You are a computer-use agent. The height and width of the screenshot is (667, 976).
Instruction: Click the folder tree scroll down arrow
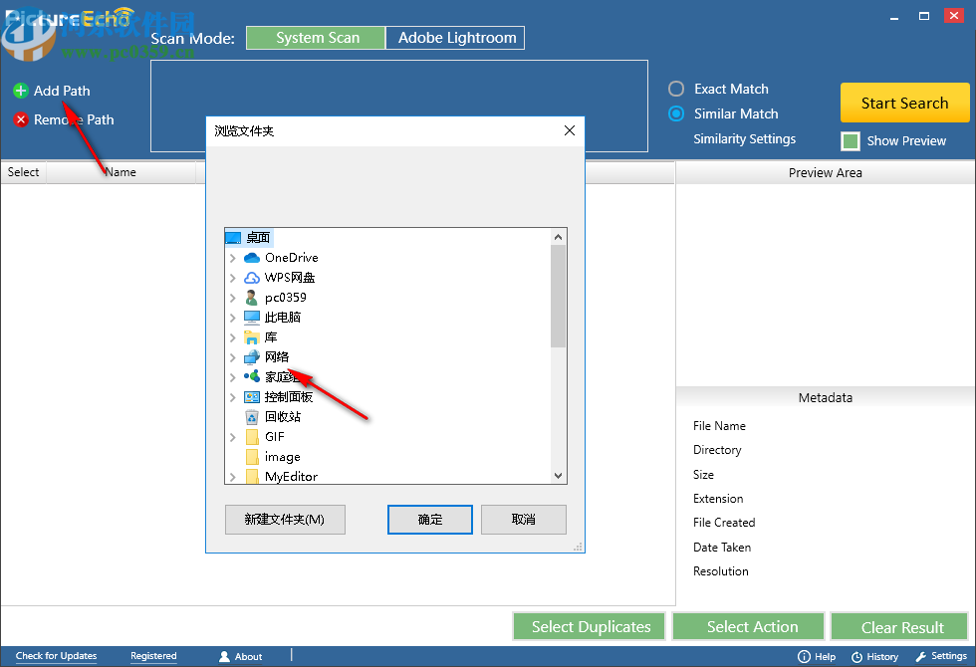tap(559, 476)
